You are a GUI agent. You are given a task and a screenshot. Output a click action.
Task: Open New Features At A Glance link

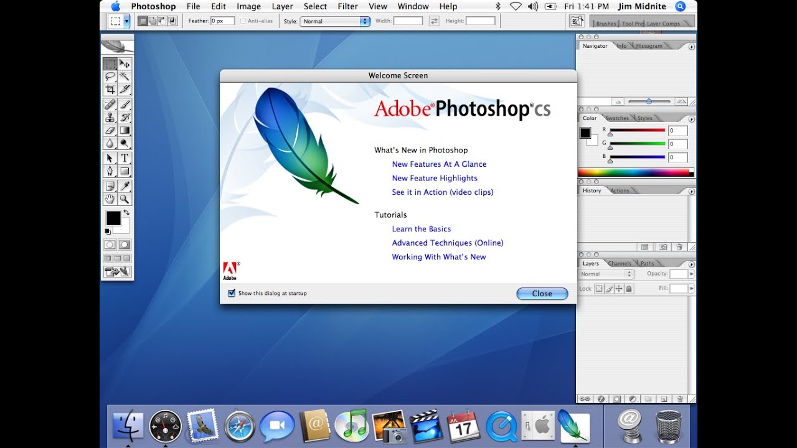[x=439, y=164]
